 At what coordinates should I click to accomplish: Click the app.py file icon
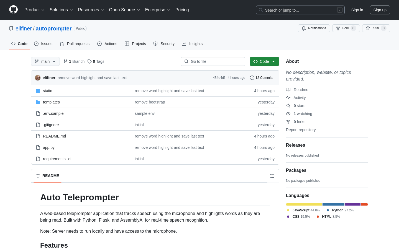pos(38,147)
